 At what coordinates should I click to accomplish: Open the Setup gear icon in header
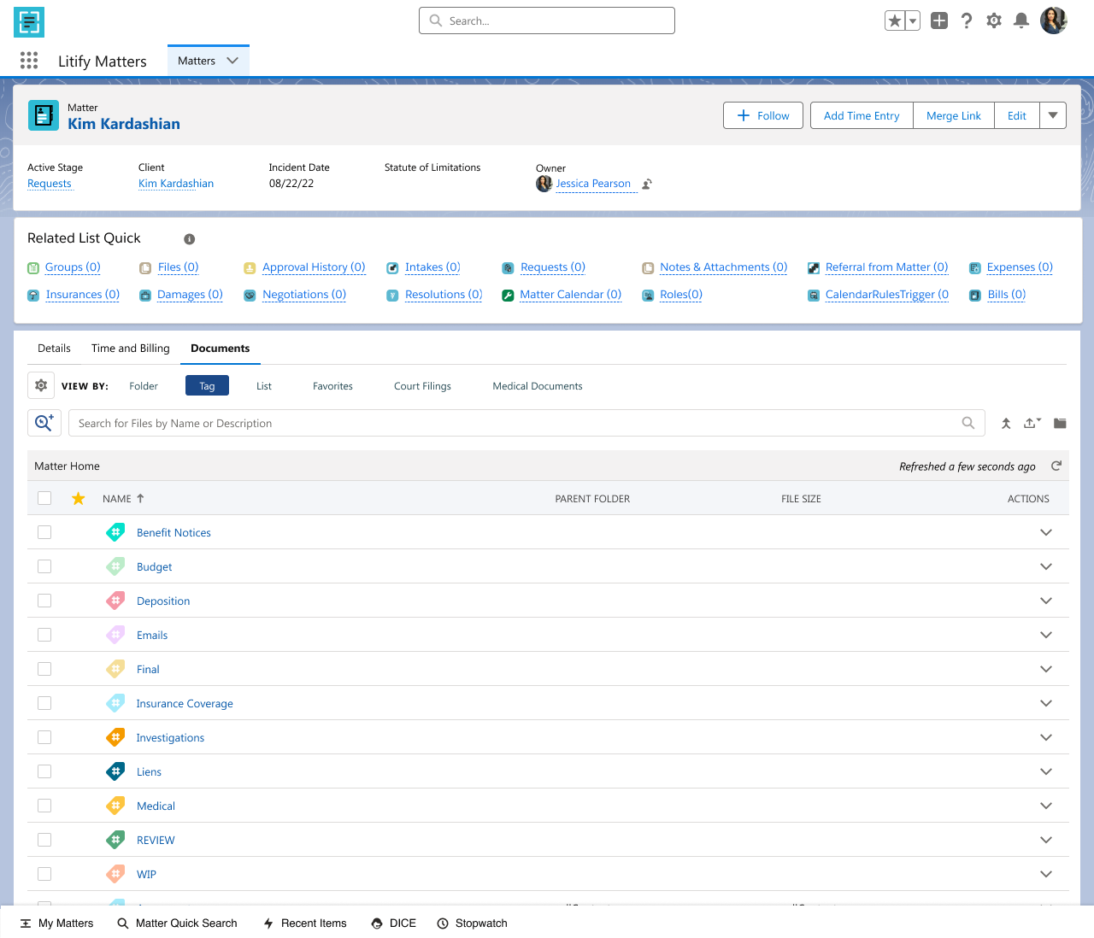pyautogui.click(x=994, y=21)
